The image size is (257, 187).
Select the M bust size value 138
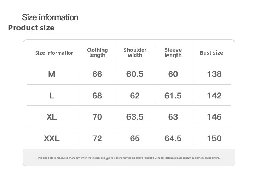pyautogui.click(x=214, y=74)
